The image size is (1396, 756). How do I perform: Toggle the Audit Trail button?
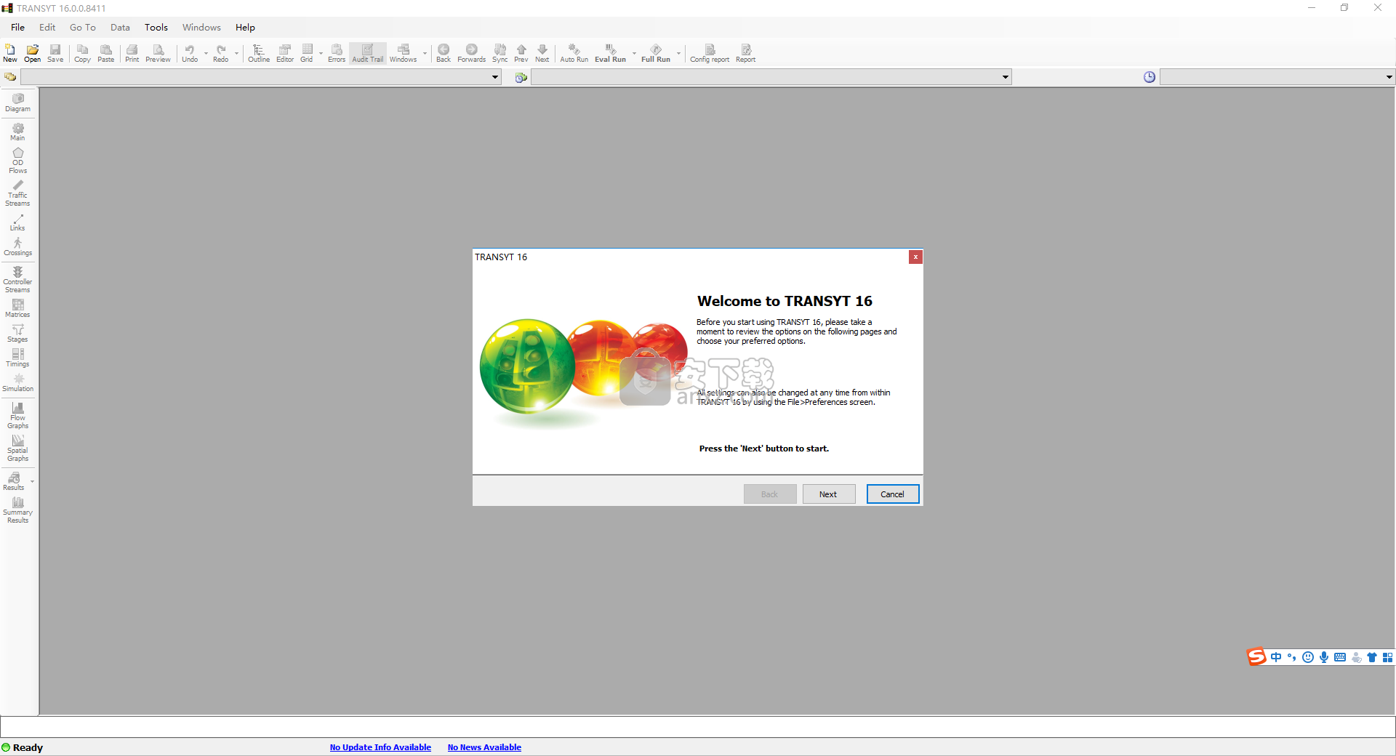(x=368, y=53)
